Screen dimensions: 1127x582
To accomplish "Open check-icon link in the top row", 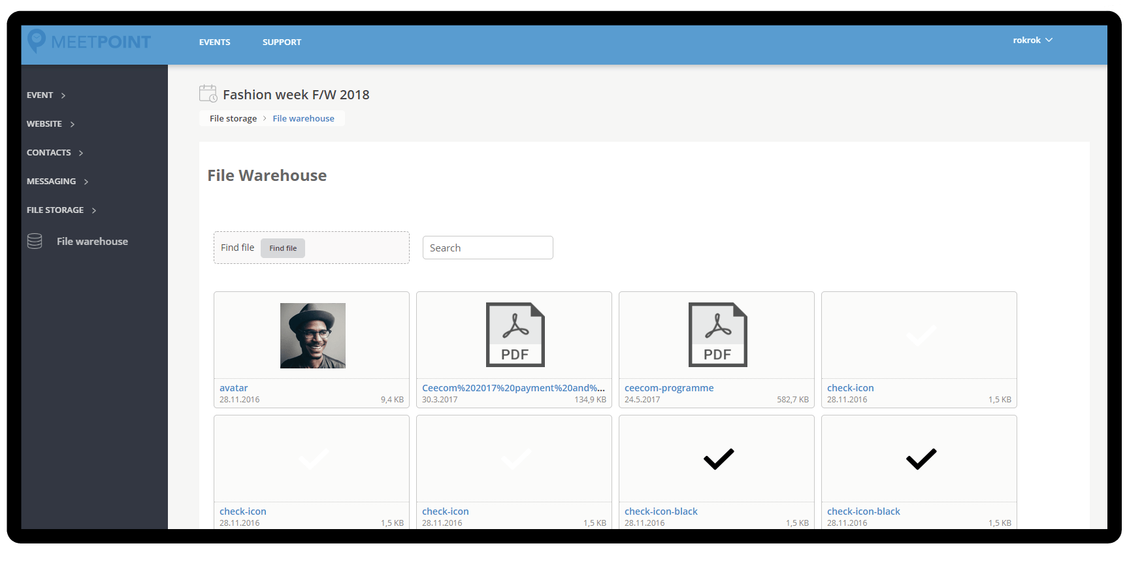I will click(850, 388).
